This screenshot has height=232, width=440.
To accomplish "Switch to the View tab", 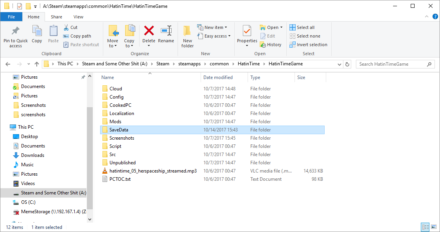I will [78, 17].
